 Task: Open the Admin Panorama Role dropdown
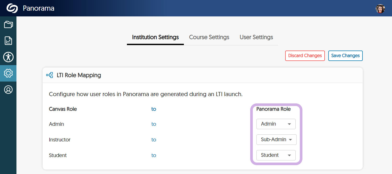click(x=276, y=124)
